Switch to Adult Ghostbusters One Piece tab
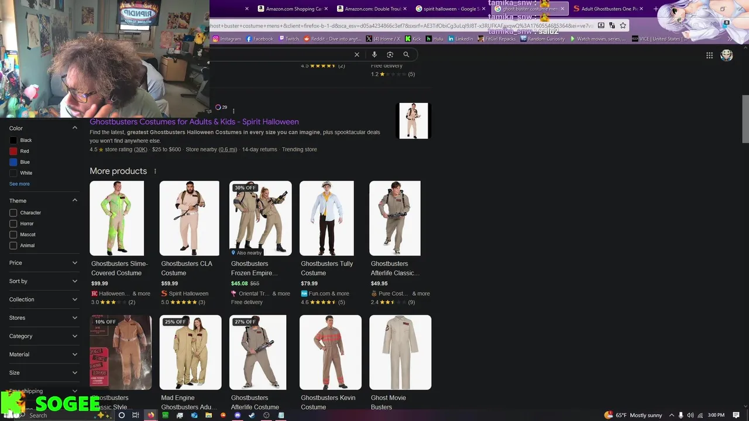Viewport: 749px width, 421px height. (x=609, y=9)
